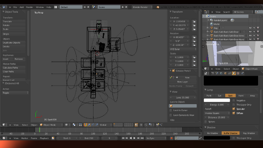
Task: Enable Lock Camera to View checkbox
Action: [171, 115]
